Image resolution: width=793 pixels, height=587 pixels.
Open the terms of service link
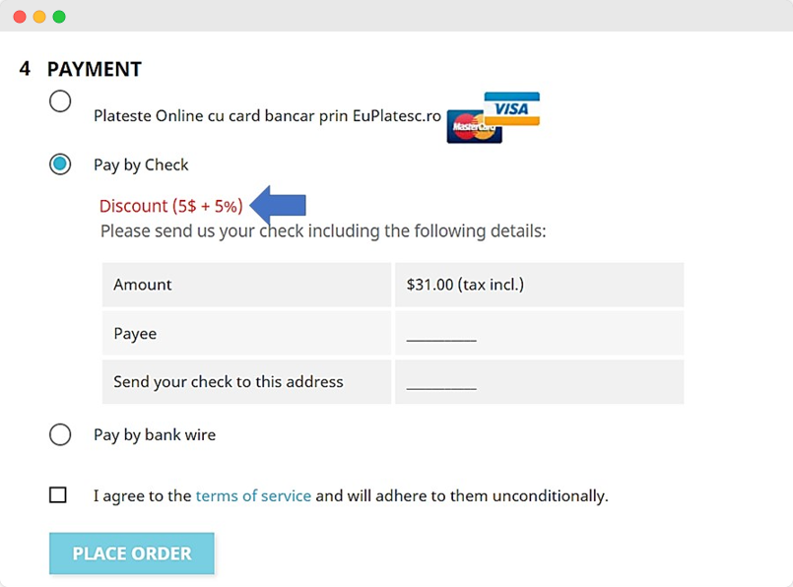(253, 495)
